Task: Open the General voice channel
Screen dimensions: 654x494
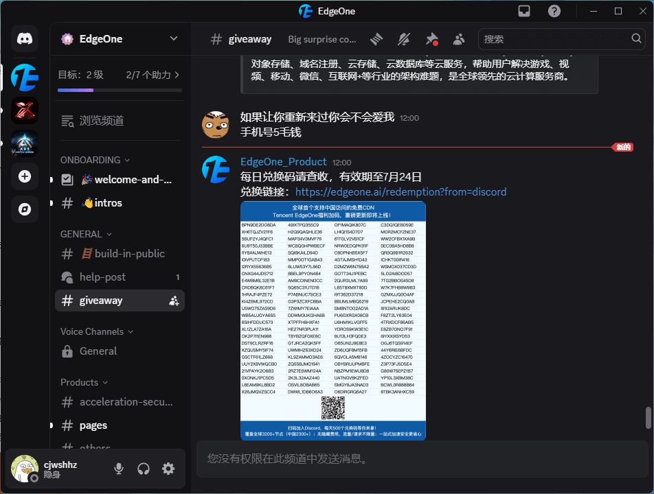Action: [120, 351]
